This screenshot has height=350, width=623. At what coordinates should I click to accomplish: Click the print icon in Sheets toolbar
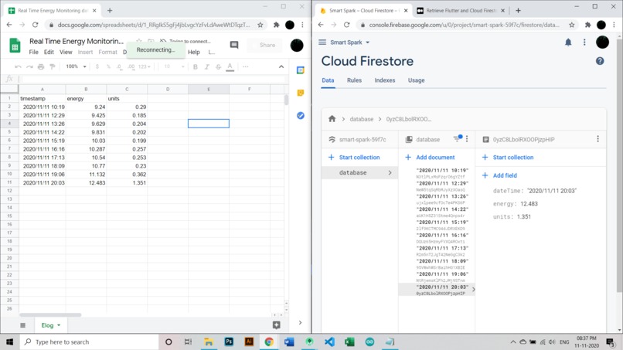tap(41, 66)
